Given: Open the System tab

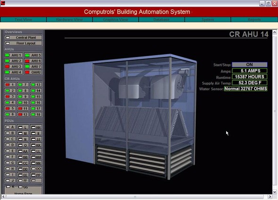Looking at the screenshot, I should tap(208, 19).
